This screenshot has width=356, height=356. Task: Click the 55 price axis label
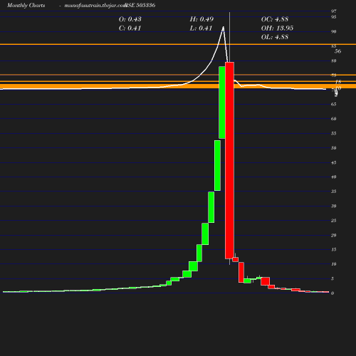point(334,133)
